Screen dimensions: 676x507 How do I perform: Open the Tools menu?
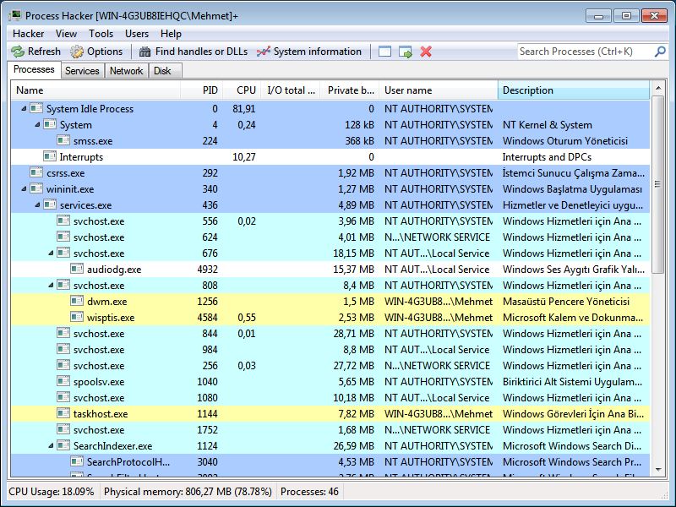101,34
